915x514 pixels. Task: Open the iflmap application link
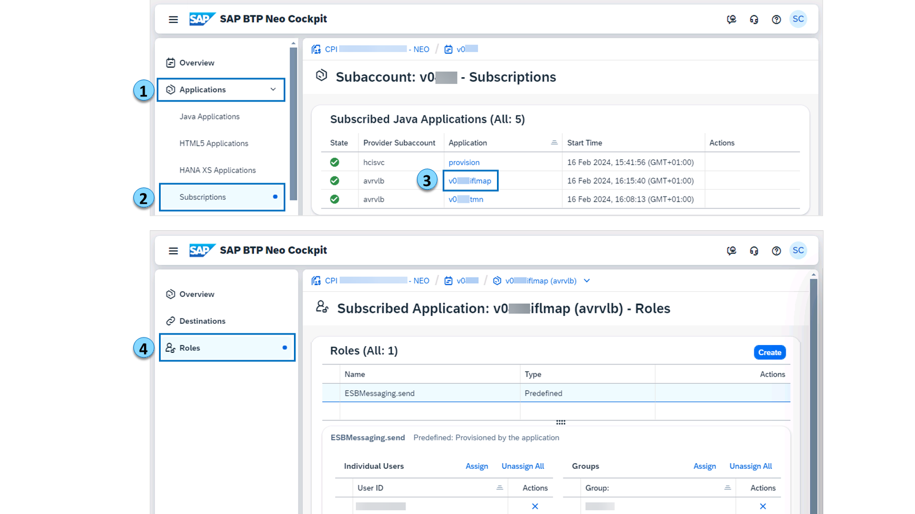[x=470, y=181]
